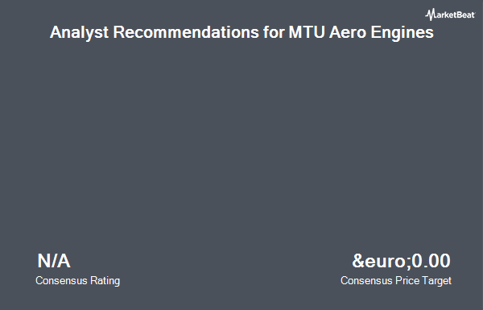Image resolution: width=483 pixels, height=310 pixels.
Task: Click the word Recommendations in the title
Action: point(186,32)
